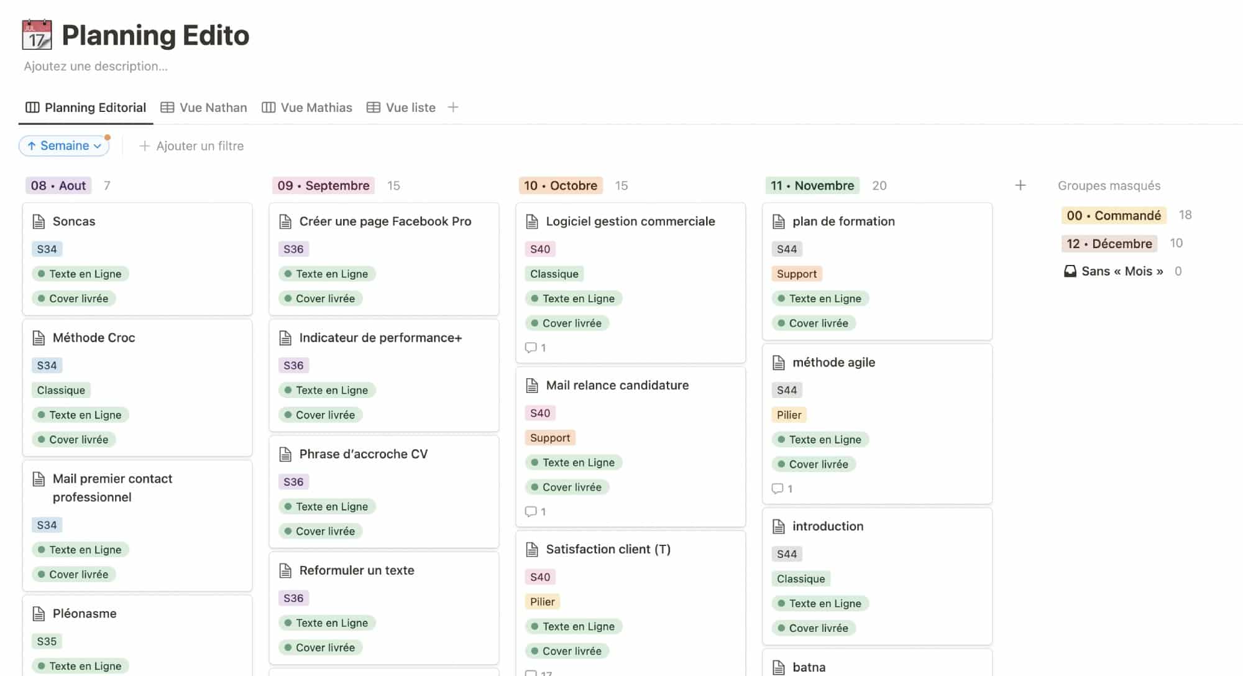Switch to Vue Mathias tab
1243x676 pixels.
[307, 108]
